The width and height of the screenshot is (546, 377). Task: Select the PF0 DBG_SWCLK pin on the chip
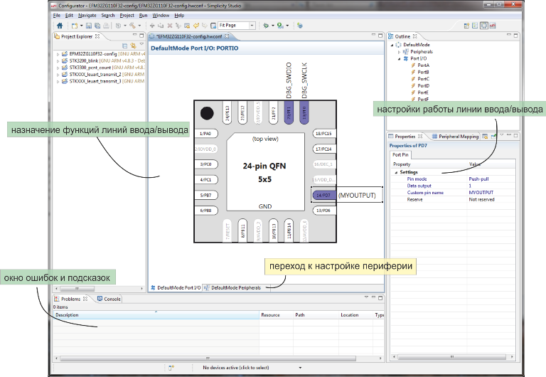tap(304, 111)
